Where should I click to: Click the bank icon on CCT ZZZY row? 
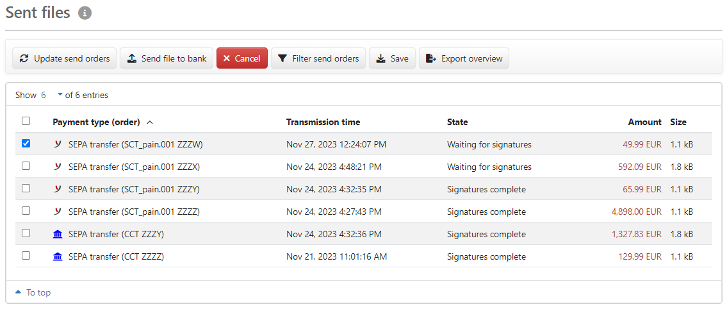[x=58, y=234]
